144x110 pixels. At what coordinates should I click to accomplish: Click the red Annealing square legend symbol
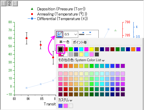click(32, 14)
